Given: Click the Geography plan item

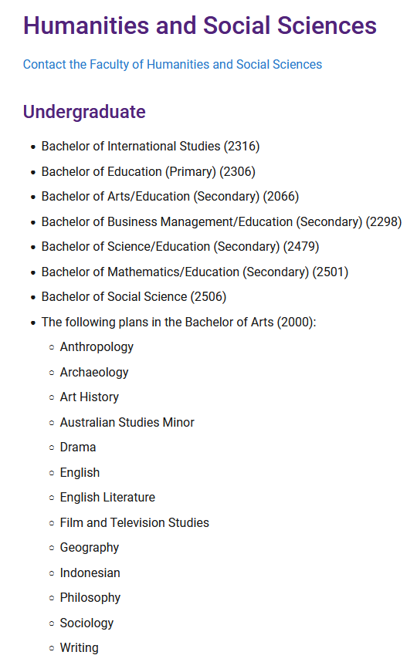Looking at the screenshot, I should pos(90,548).
